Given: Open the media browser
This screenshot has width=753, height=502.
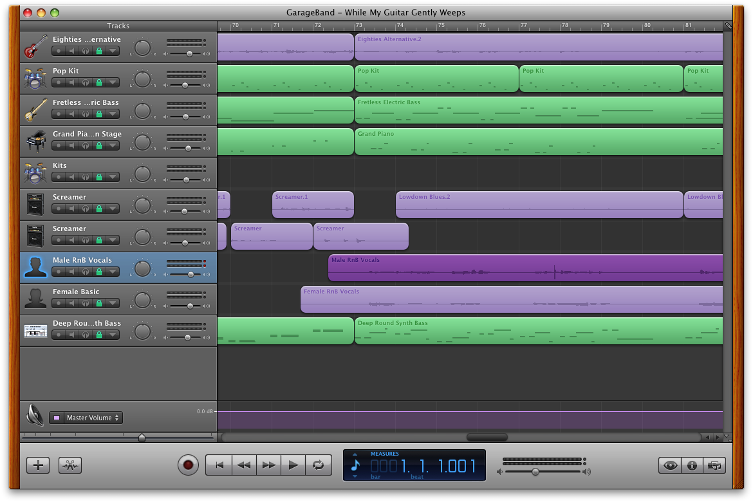Looking at the screenshot, I should pyautogui.click(x=714, y=465).
